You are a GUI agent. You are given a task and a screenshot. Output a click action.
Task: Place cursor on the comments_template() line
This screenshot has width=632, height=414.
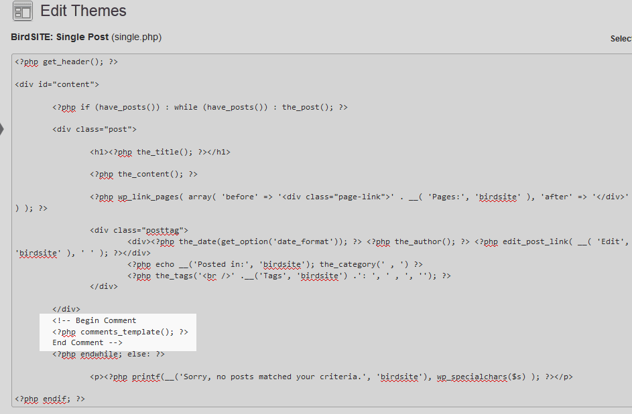[121, 332]
